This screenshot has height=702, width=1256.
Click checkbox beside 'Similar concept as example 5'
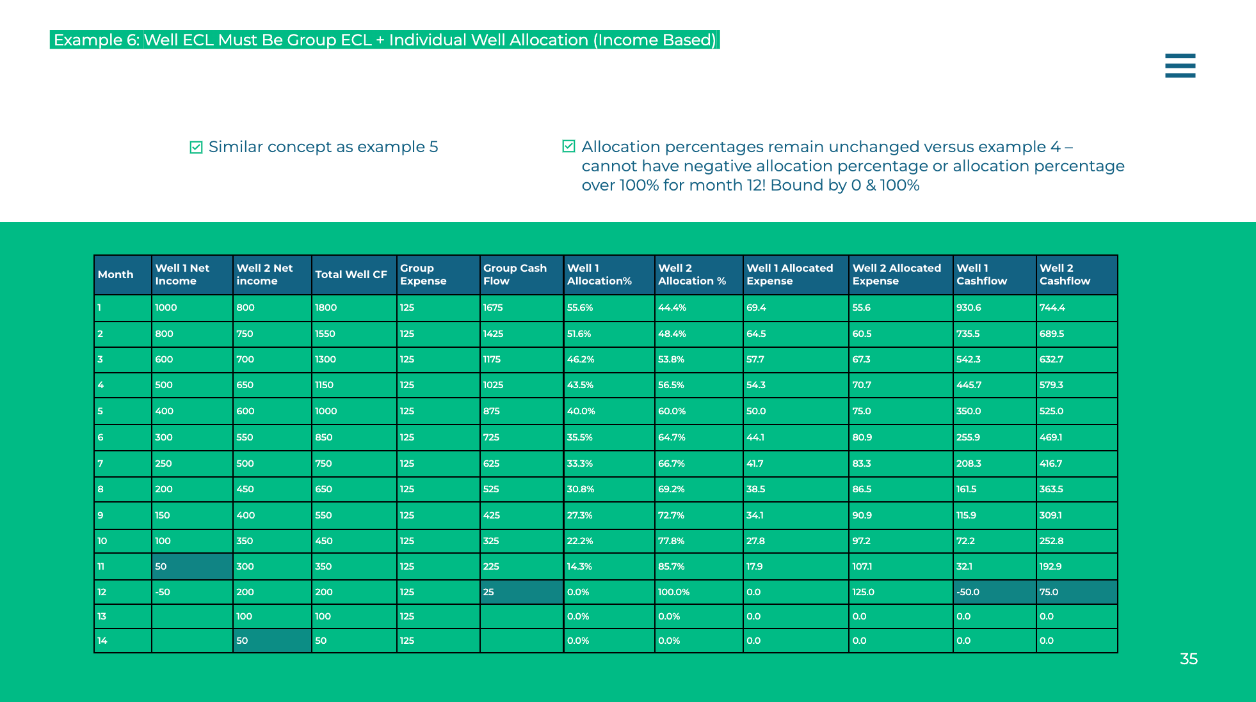(x=196, y=148)
